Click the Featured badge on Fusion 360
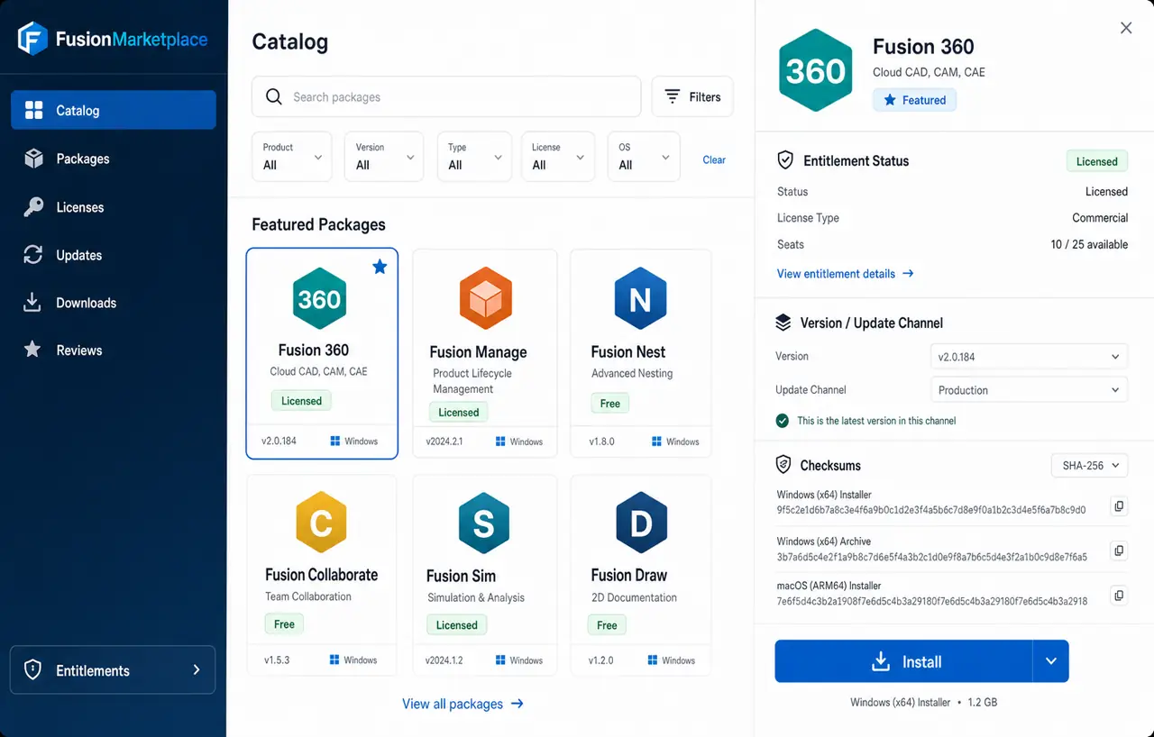 coord(914,100)
